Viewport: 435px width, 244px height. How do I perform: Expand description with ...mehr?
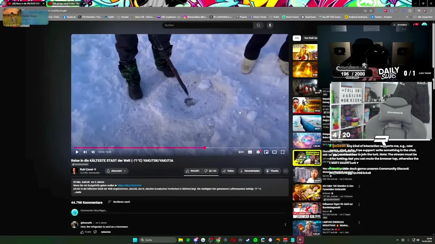77,192
